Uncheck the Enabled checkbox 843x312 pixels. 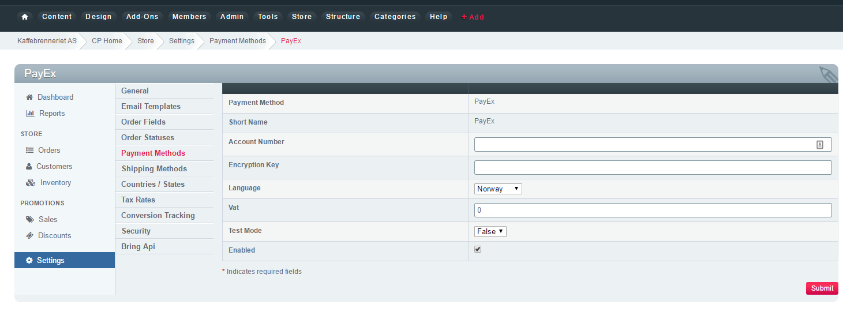click(478, 250)
